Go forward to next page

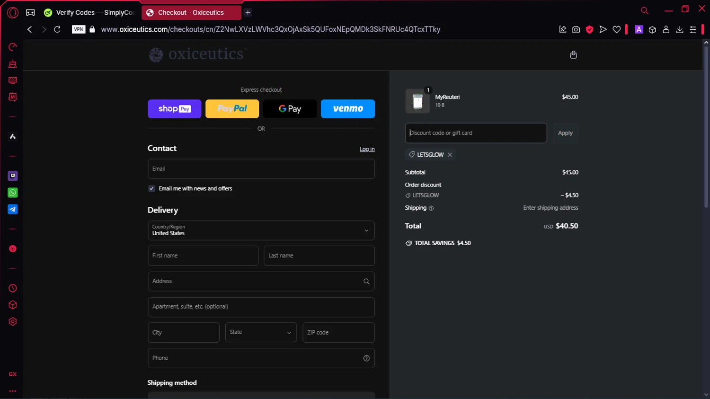44,29
